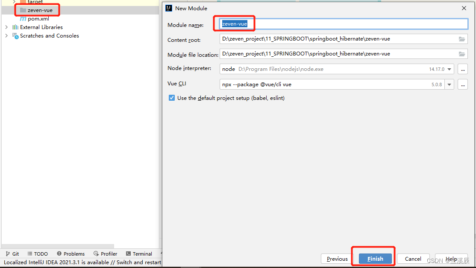Select the zeven-vue folder in project tree

[x=40, y=10]
